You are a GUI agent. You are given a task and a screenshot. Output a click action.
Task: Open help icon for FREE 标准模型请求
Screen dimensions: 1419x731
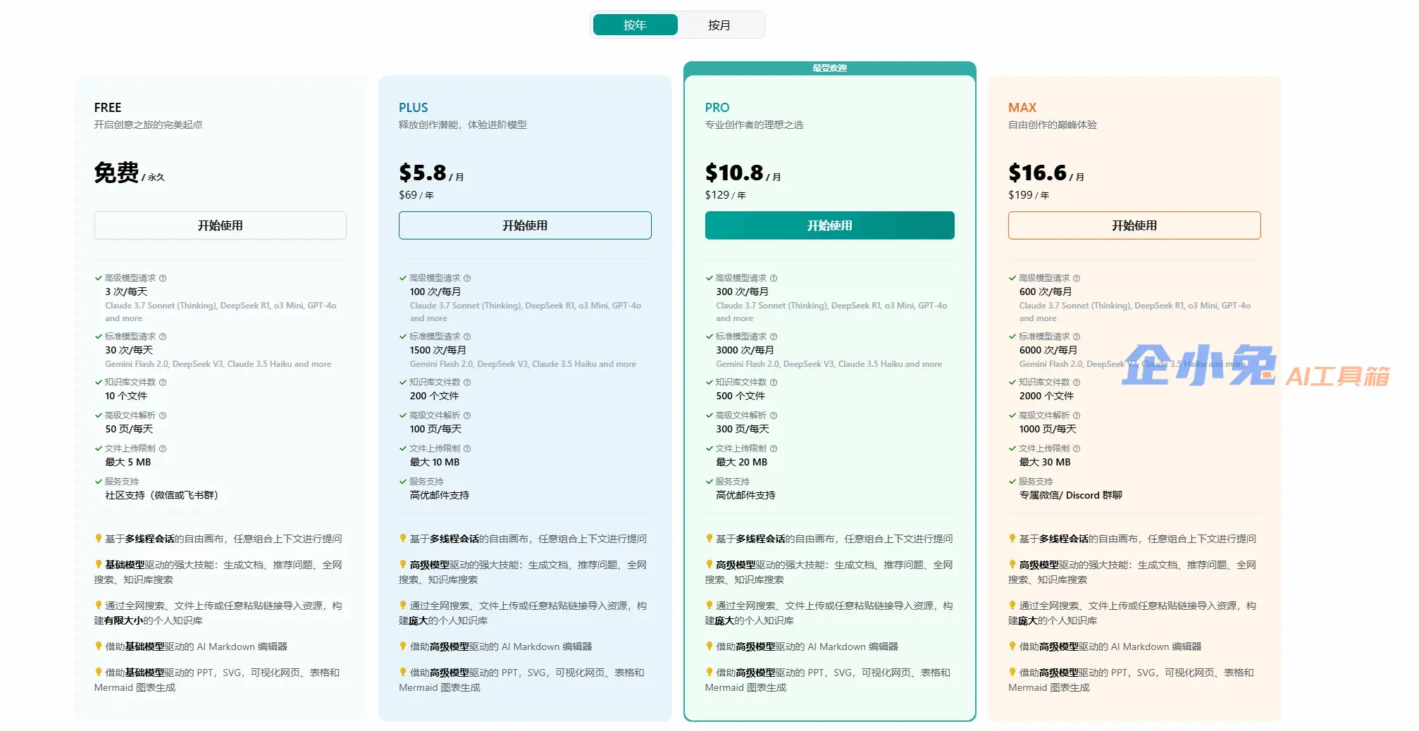163,337
